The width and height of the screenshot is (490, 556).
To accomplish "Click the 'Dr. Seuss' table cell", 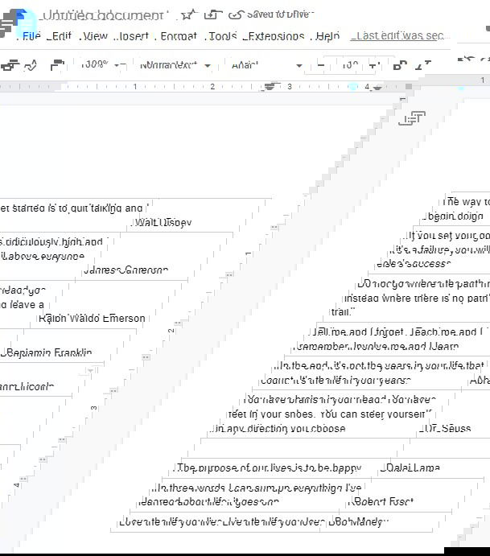I will point(445,428).
